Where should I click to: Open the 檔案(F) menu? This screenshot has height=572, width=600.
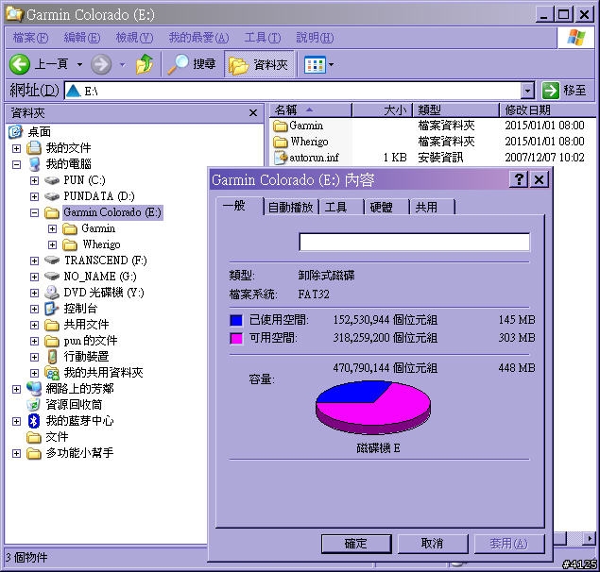tap(30, 38)
